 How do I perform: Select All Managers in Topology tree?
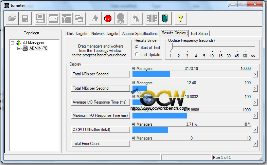(x=33, y=43)
